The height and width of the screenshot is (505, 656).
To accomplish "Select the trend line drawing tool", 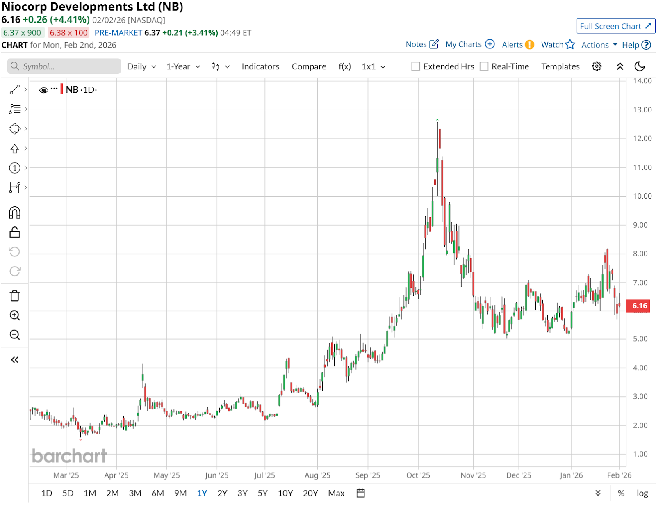I will pyautogui.click(x=14, y=89).
